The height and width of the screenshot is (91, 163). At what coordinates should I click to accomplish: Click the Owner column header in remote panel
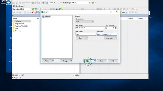pyautogui.click(x=141, y=18)
